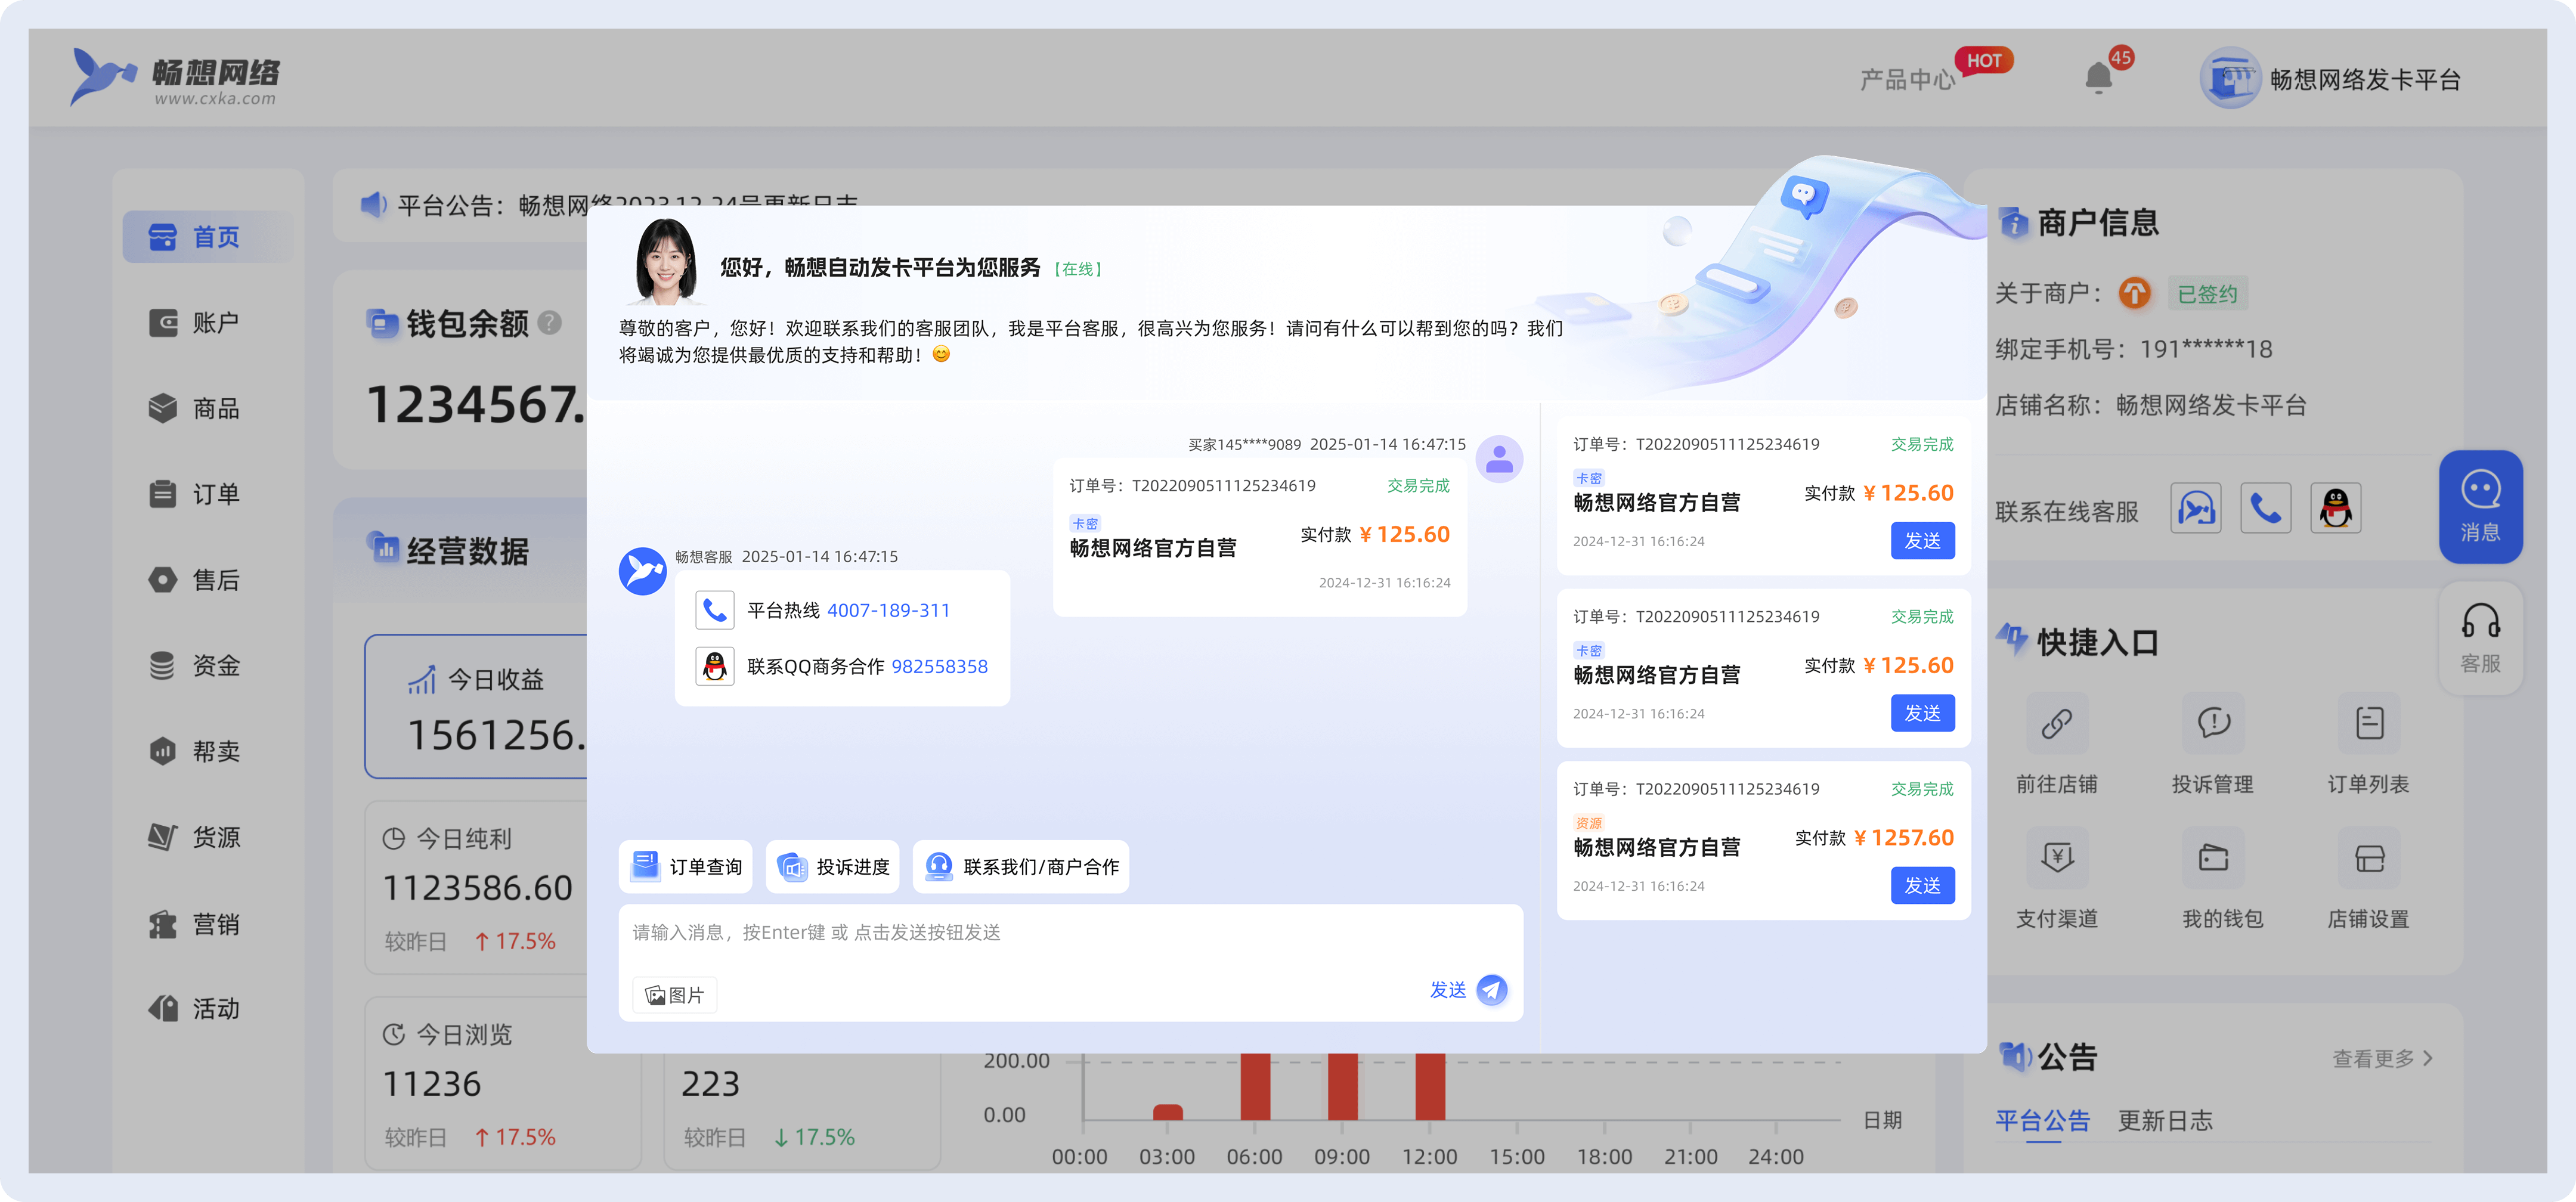Send the ¥1257.60 资源 order card
Image resolution: width=2576 pixels, height=1202 pixels.
point(1922,885)
